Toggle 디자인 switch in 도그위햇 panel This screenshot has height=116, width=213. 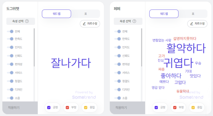(10, 89)
